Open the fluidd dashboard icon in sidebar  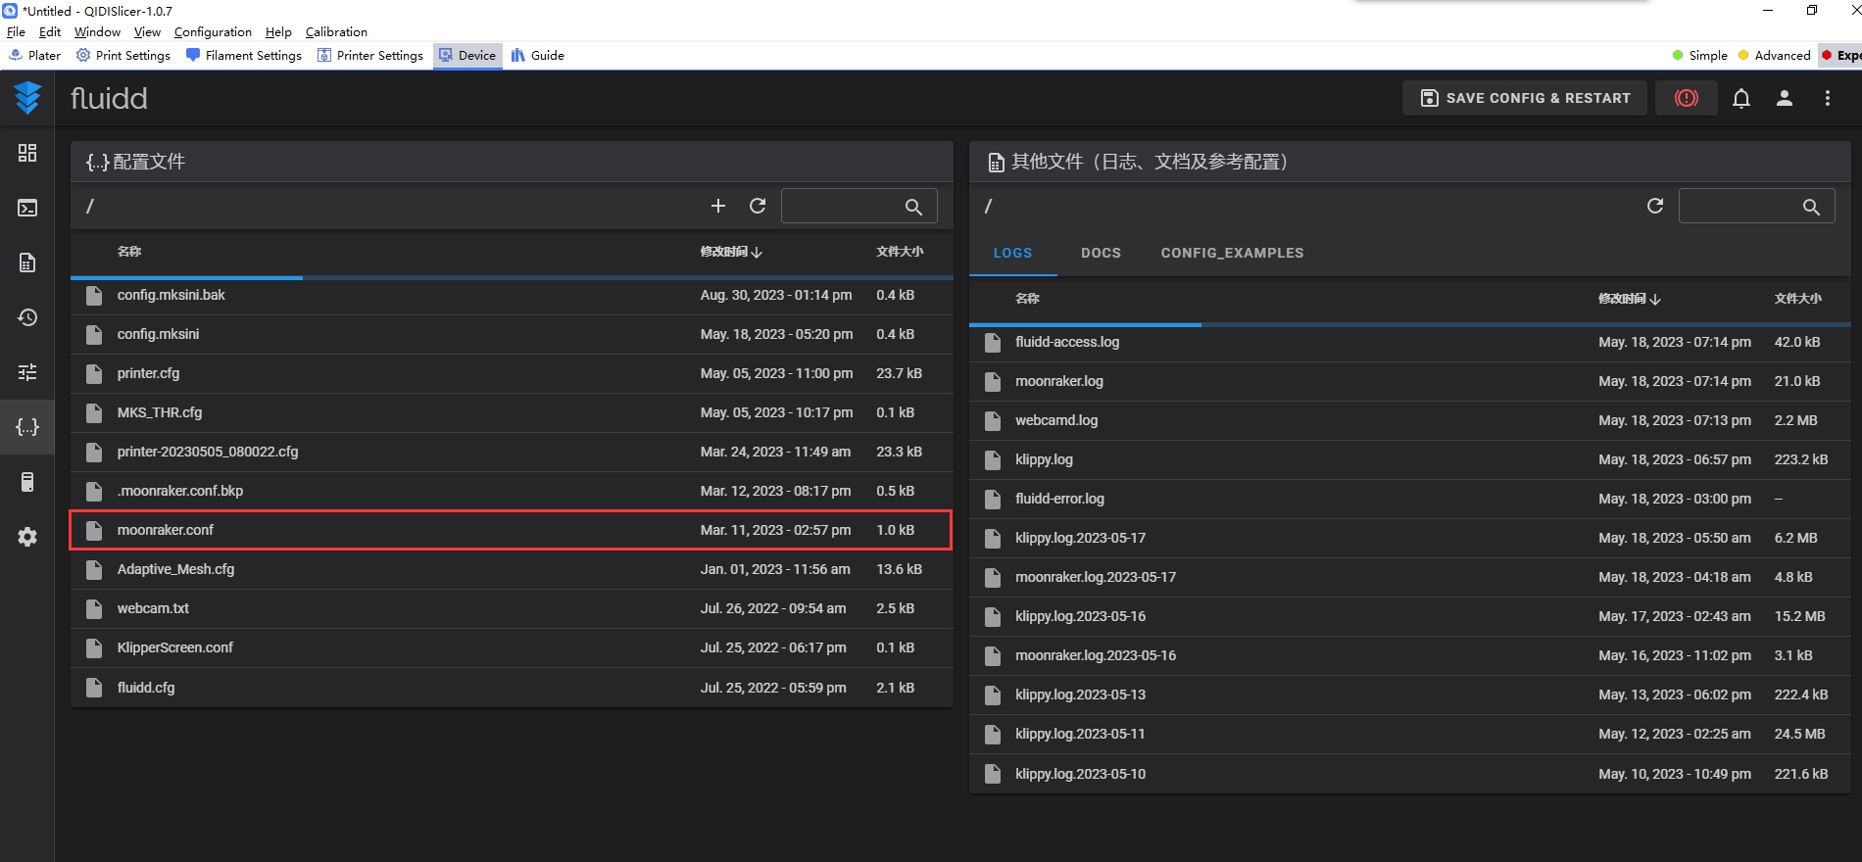27,153
